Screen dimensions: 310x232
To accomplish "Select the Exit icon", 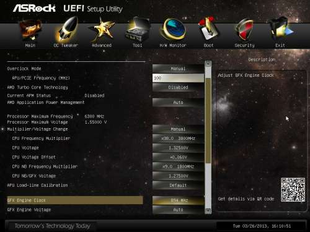I will point(281,29).
